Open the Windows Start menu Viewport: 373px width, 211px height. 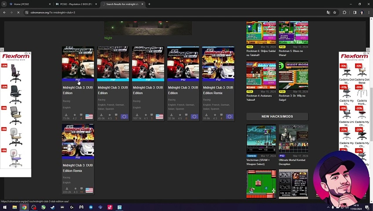tap(5, 207)
